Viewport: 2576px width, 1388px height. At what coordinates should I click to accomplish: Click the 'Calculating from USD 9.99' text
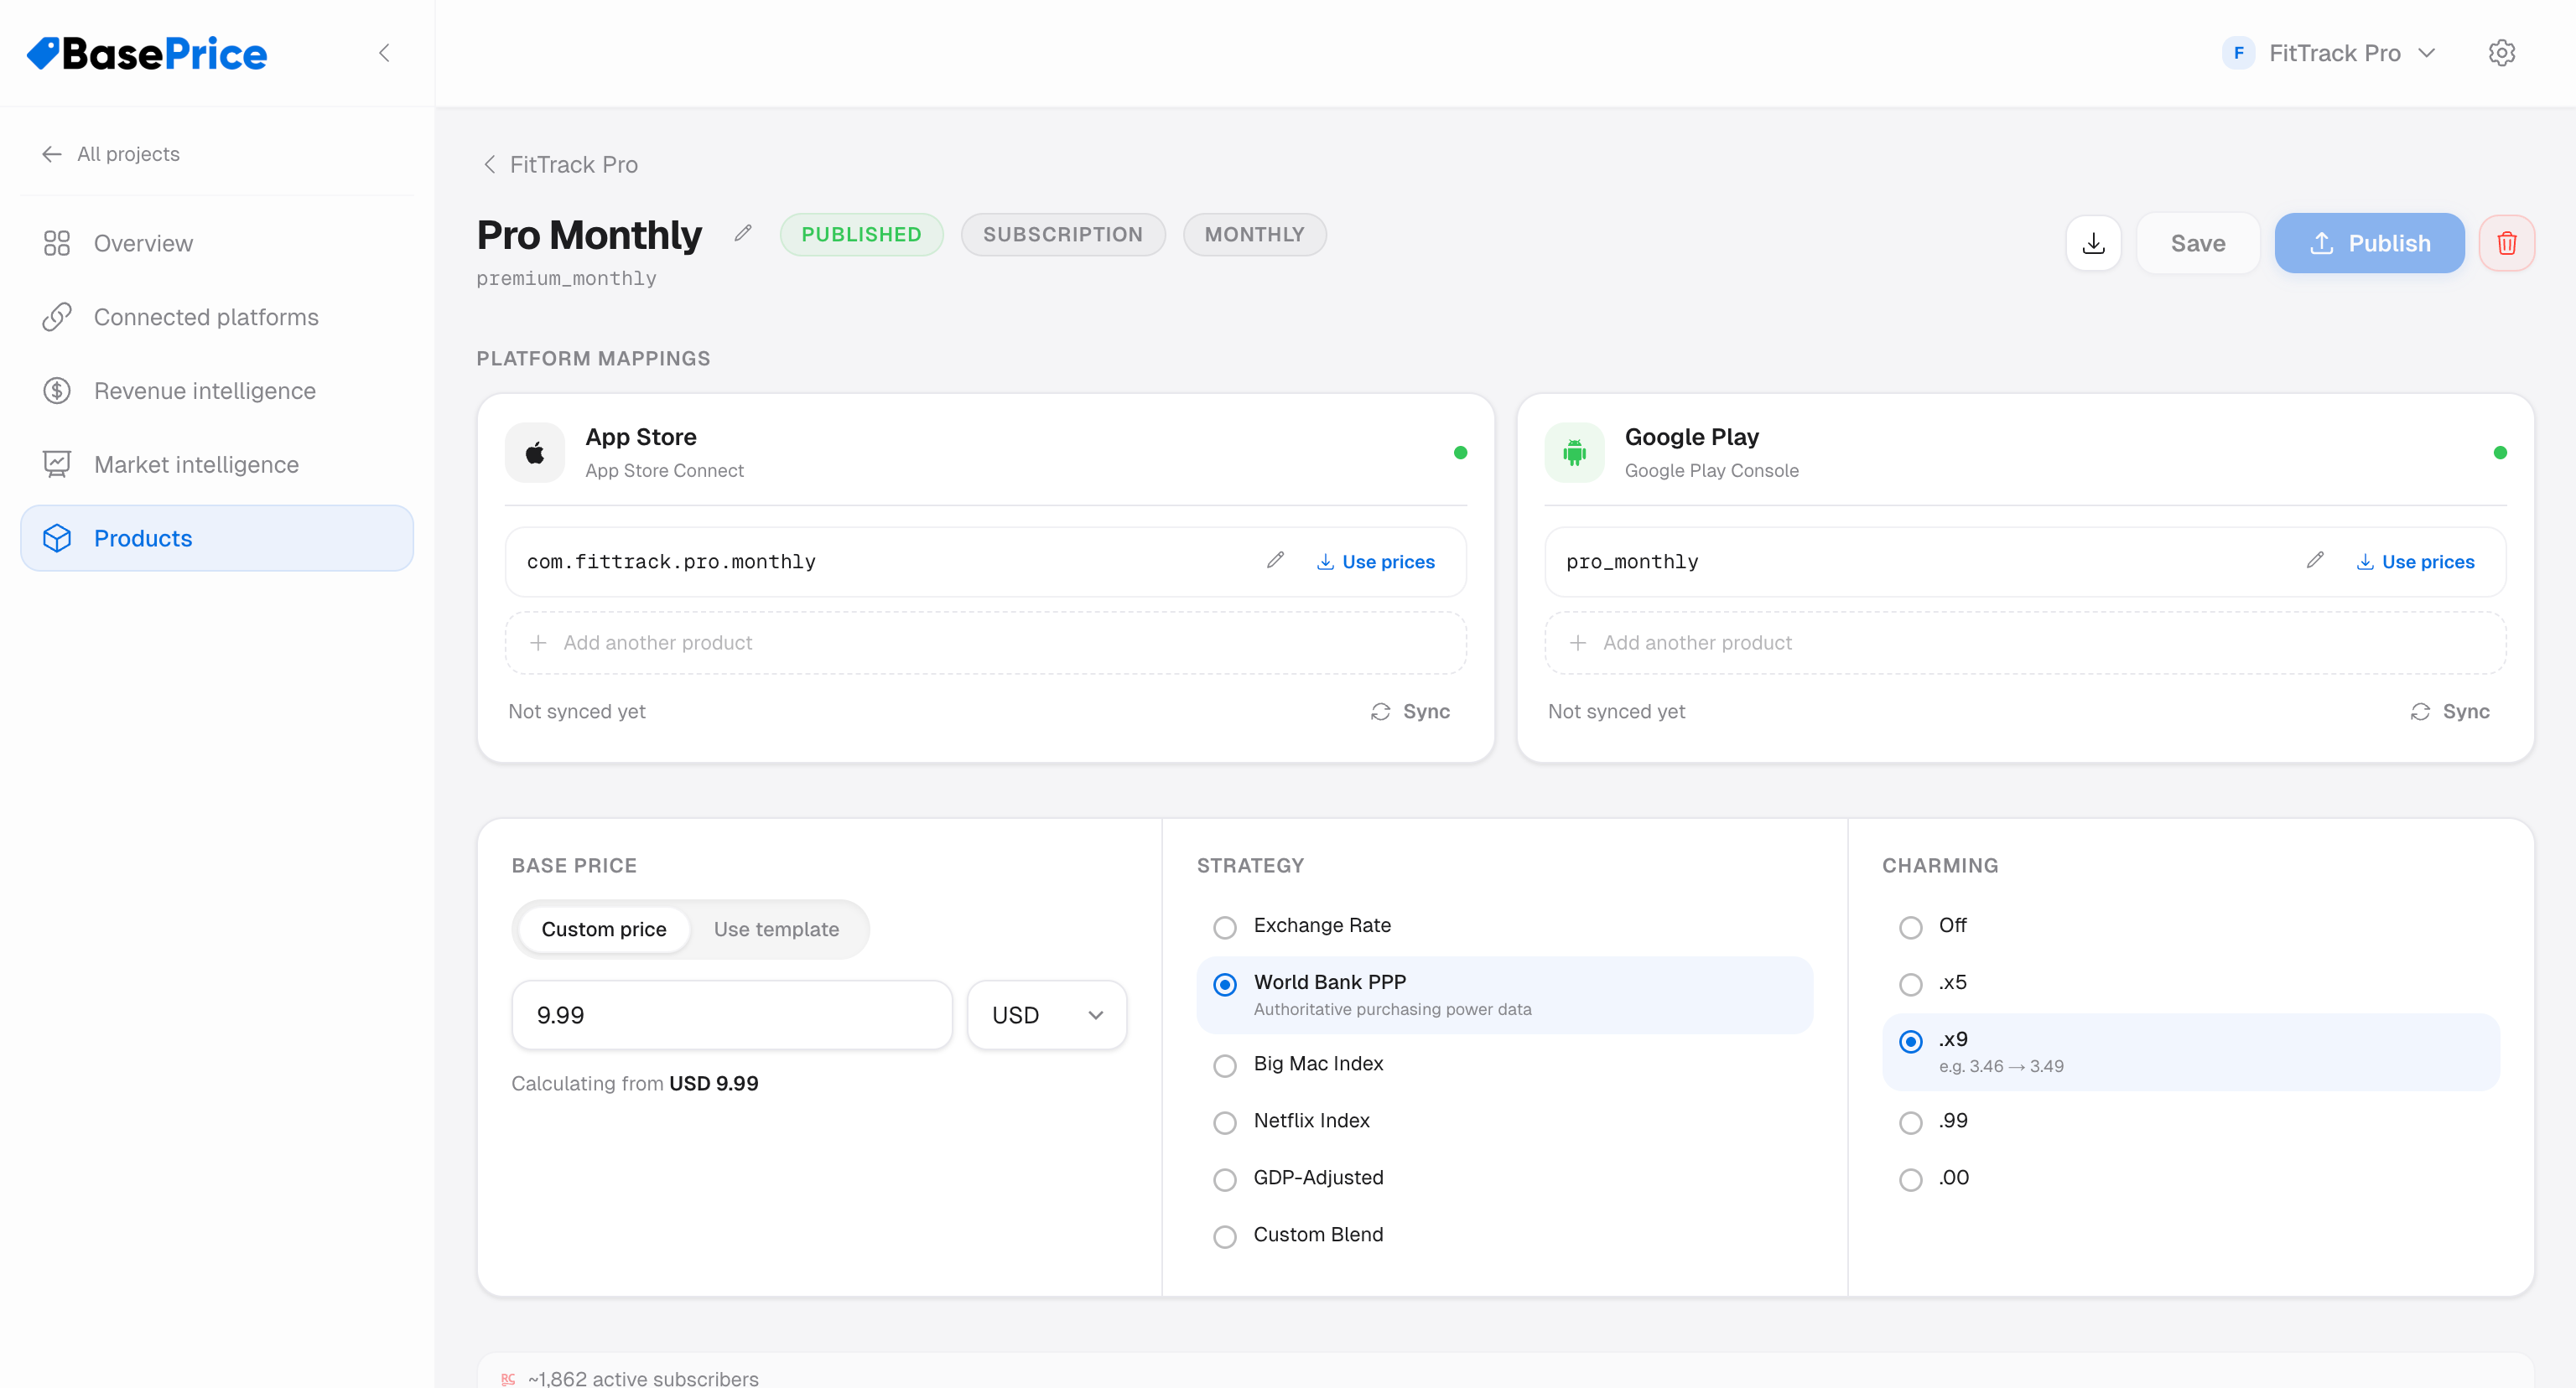point(634,1083)
